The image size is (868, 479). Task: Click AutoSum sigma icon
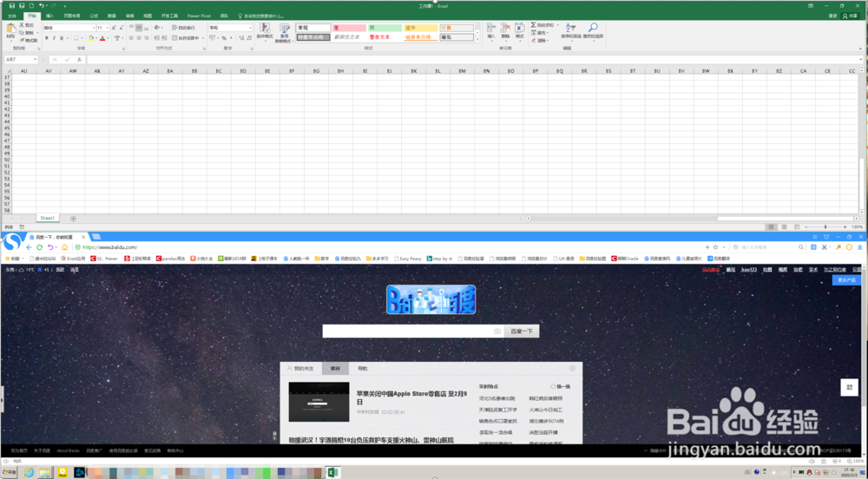534,25
